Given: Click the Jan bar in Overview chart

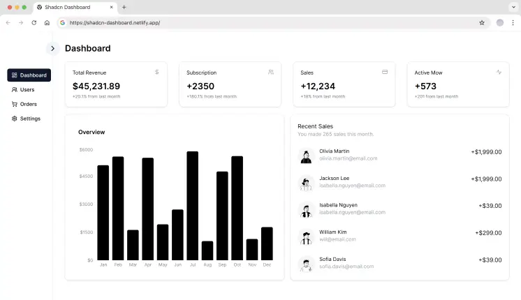Looking at the screenshot, I should [x=103, y=212].
